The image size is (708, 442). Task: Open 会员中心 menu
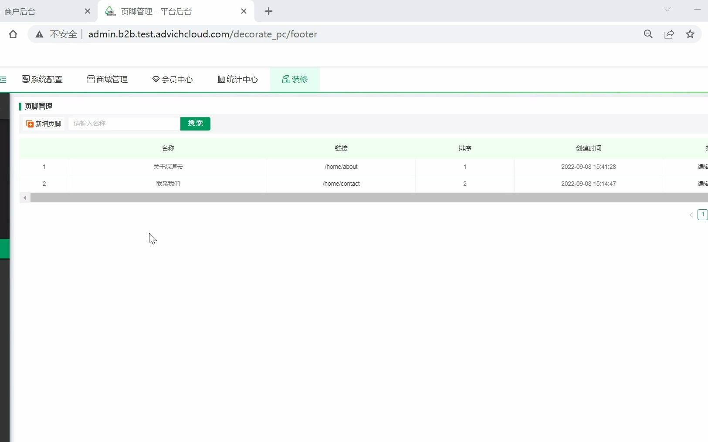pos(173,79)
